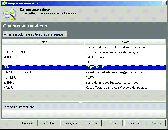Click the Cancelar button
Screen dimensions: 168x130
pyautogui.click(x=28, y=123)
